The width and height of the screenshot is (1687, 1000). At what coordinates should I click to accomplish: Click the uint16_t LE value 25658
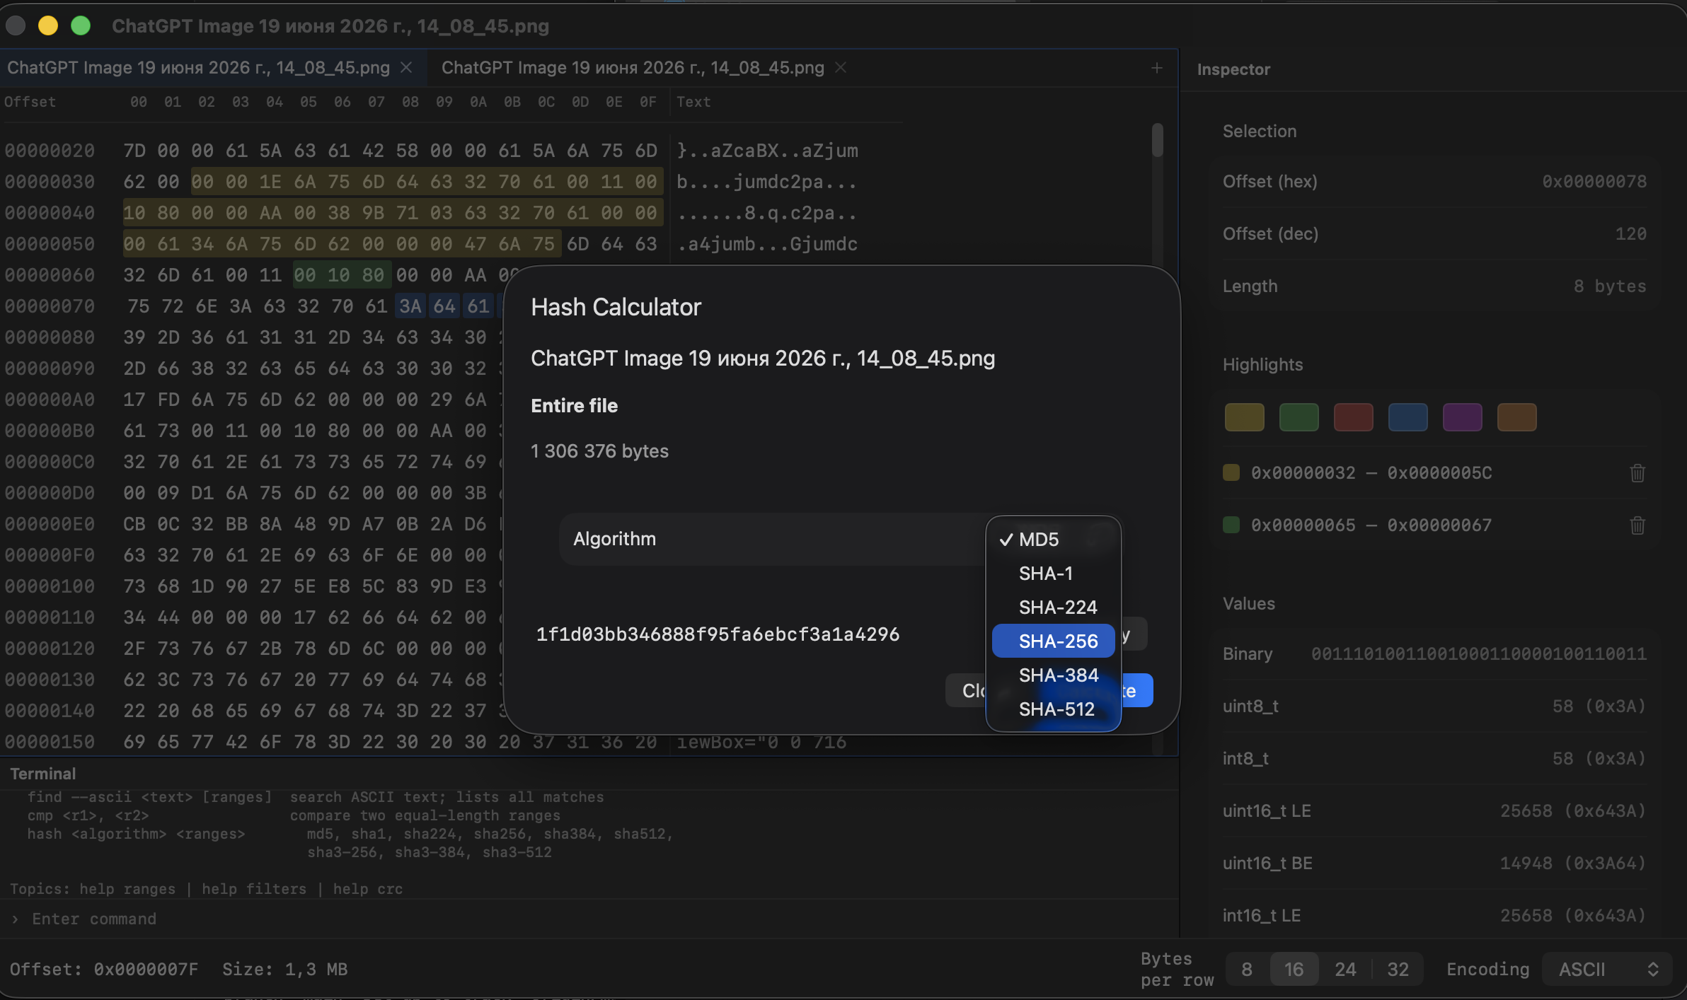point(1574,810)
